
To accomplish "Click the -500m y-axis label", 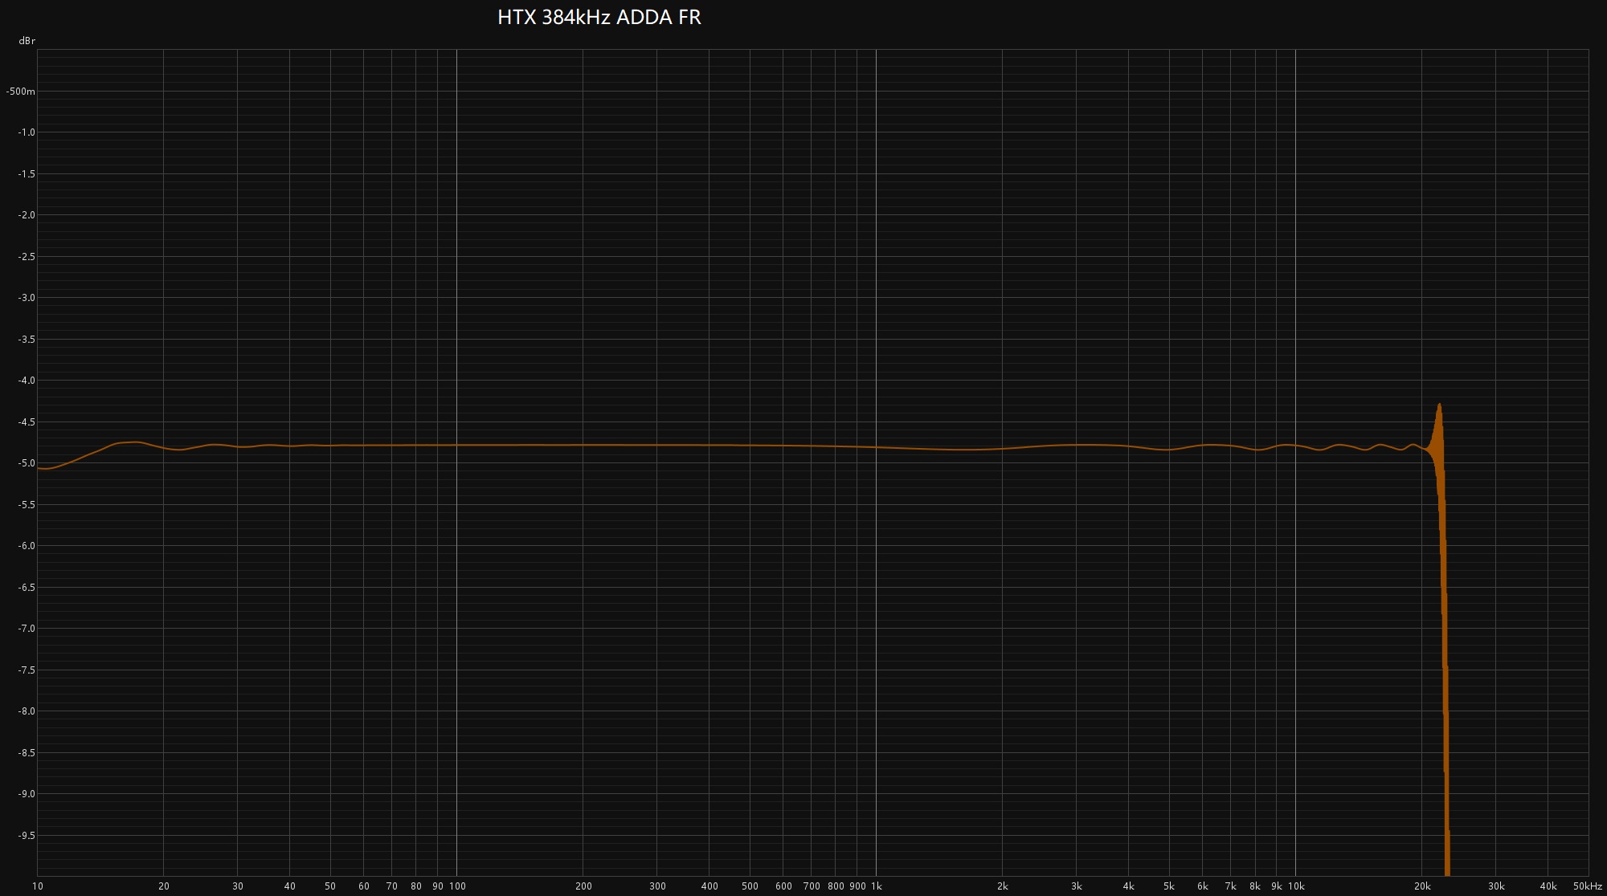I will pyautogui.click(x=21, y=92).
